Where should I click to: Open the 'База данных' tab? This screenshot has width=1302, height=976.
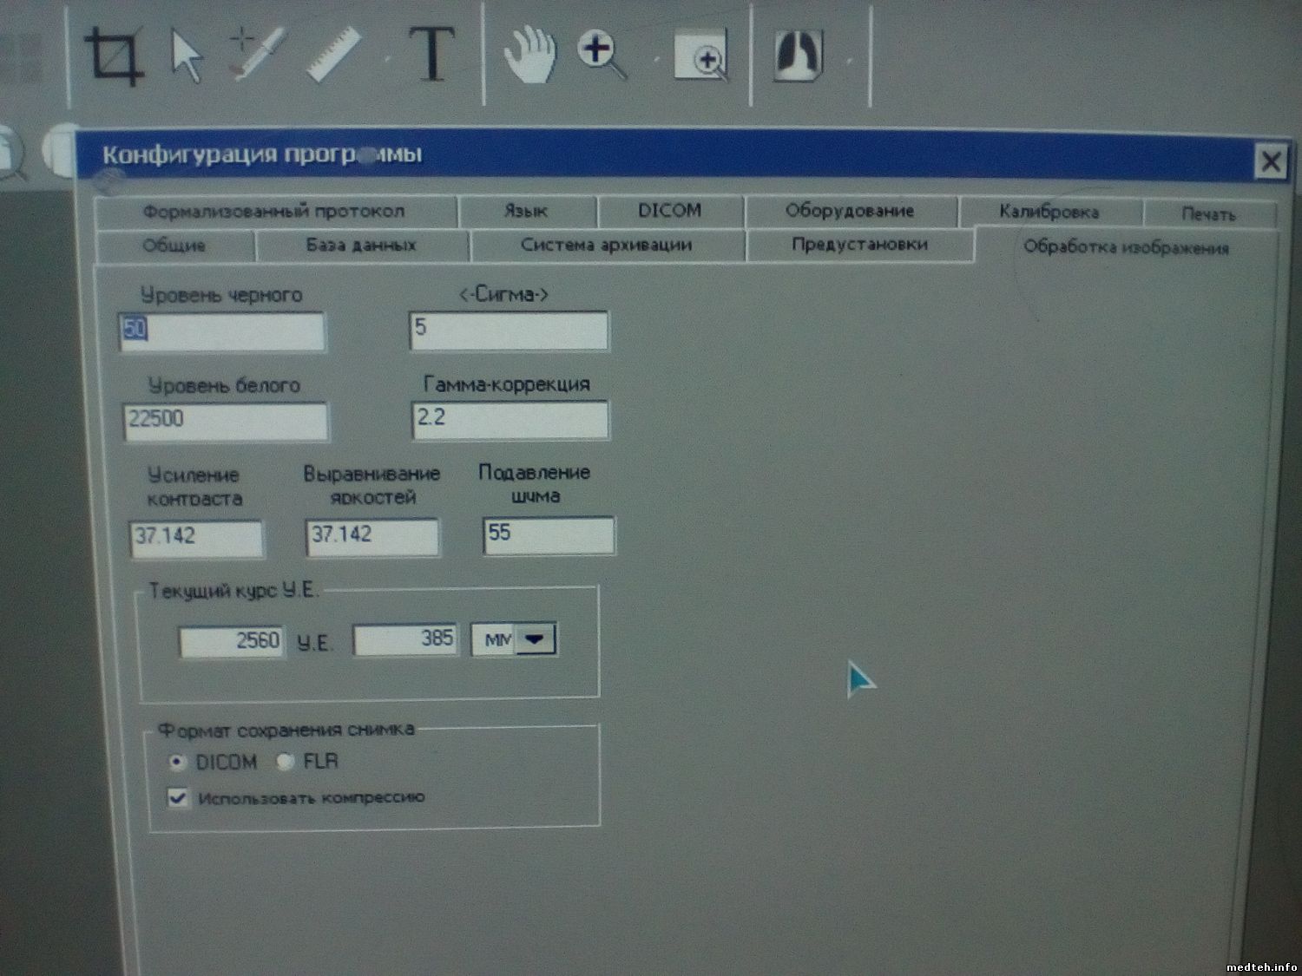tap(361, 246)
